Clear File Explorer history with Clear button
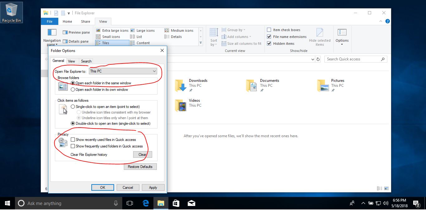The height and width of the screenshot is (210, 426). point(143,154)
